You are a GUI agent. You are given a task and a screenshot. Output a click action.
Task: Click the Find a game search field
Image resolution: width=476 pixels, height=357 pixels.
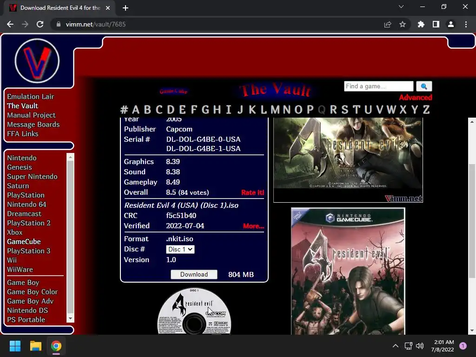click(x=378, y=86)
